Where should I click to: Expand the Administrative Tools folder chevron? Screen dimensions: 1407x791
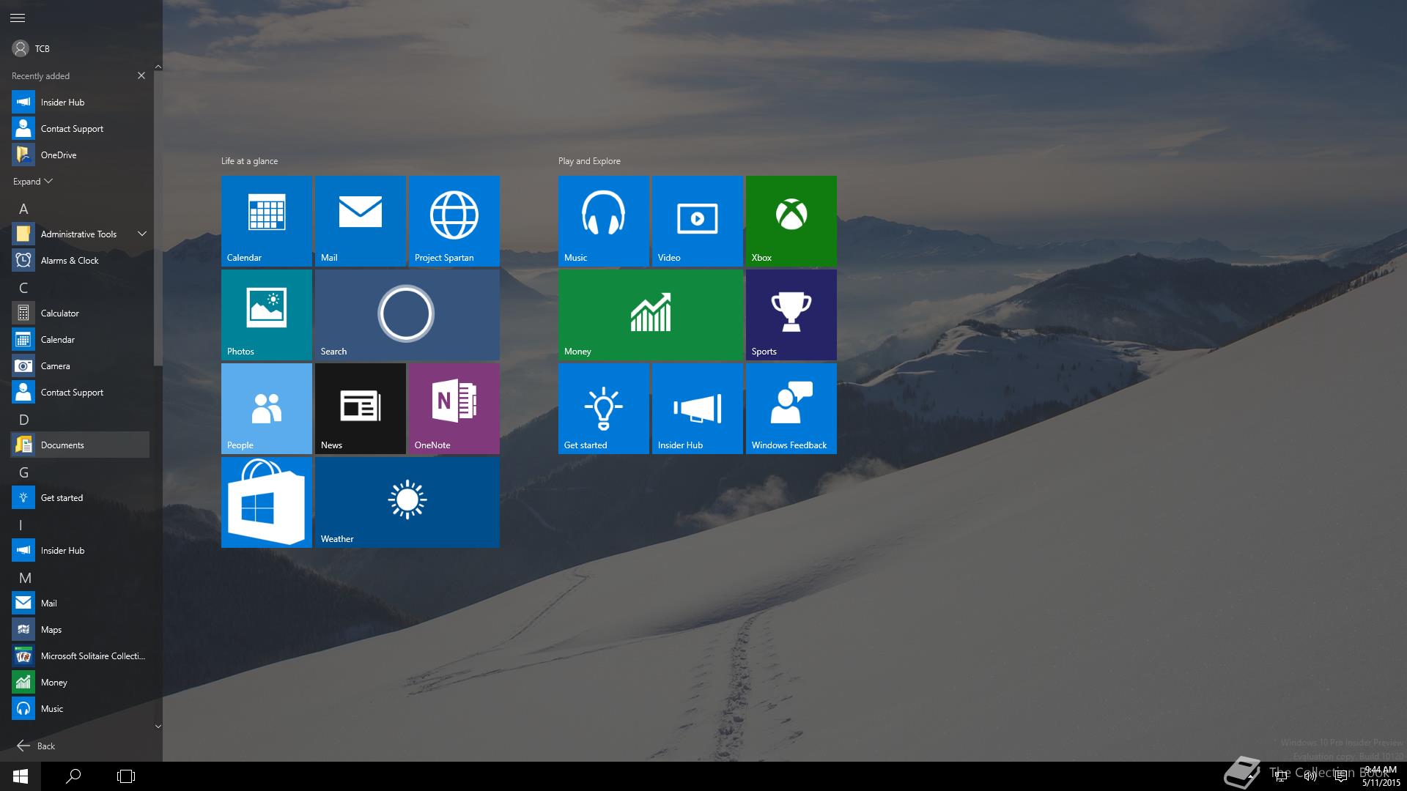pyautogui.click(x=142, y=234)
